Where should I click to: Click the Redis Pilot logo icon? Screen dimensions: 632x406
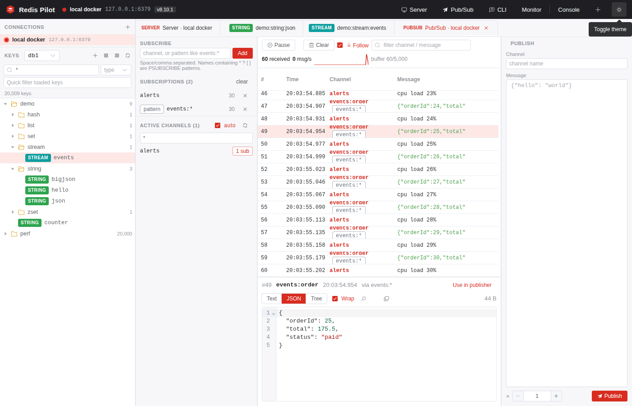pyautogui.click(x=10, y=9)
